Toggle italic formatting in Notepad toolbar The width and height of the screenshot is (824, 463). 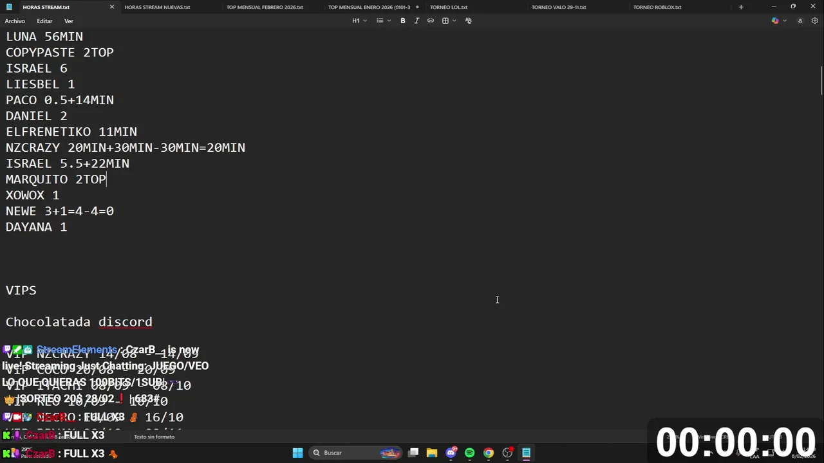pyautogui.click(x=417, y=21)
